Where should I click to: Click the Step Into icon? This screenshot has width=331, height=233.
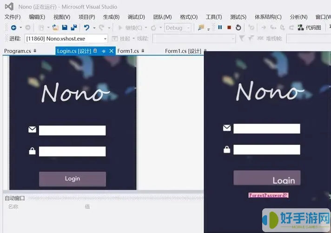coord(273,27)
